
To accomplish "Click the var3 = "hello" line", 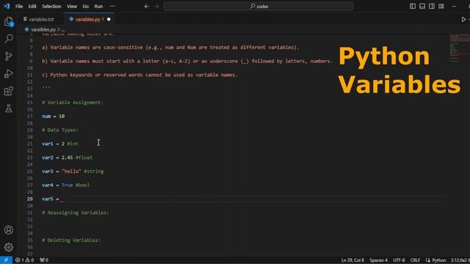I will (x=73, y=171).
